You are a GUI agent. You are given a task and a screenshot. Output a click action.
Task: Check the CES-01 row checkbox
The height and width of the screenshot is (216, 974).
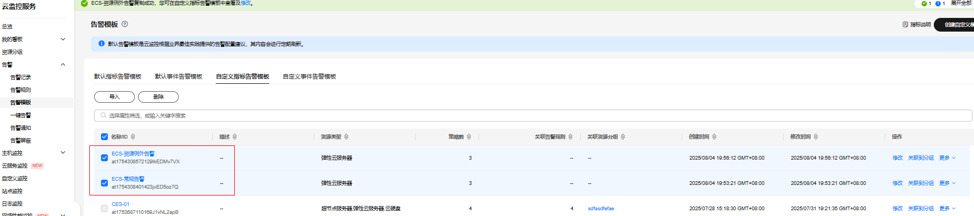coord(104,209)
